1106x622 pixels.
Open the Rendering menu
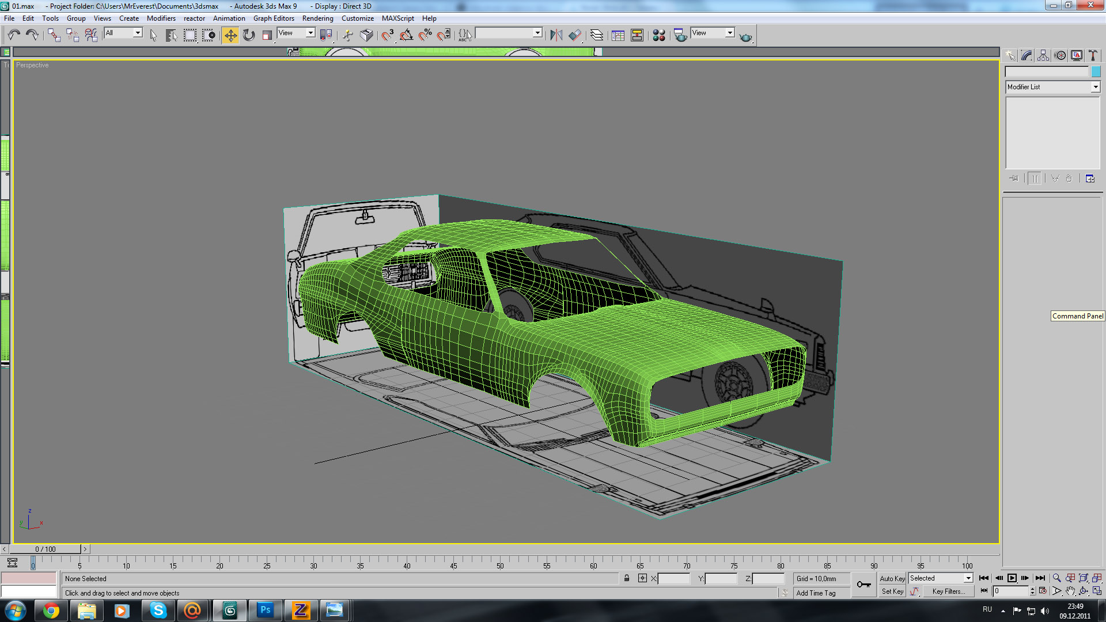point(317,18)
